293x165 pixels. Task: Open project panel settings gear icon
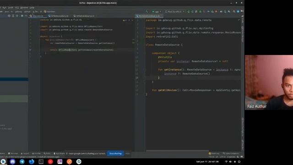(x=22, y=16)
